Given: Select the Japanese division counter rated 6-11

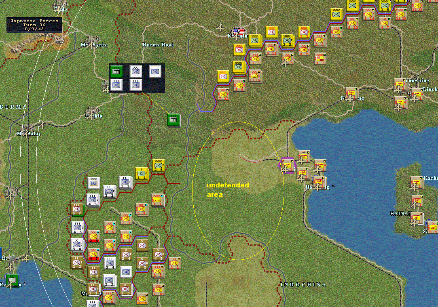Looking at the screenshot, I should pyautogui.click(x=271, y=49).
